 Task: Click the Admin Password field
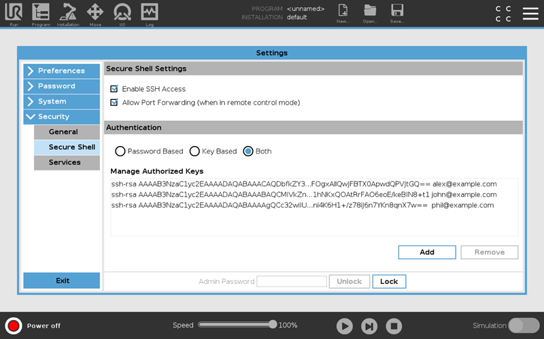[292, 281]
